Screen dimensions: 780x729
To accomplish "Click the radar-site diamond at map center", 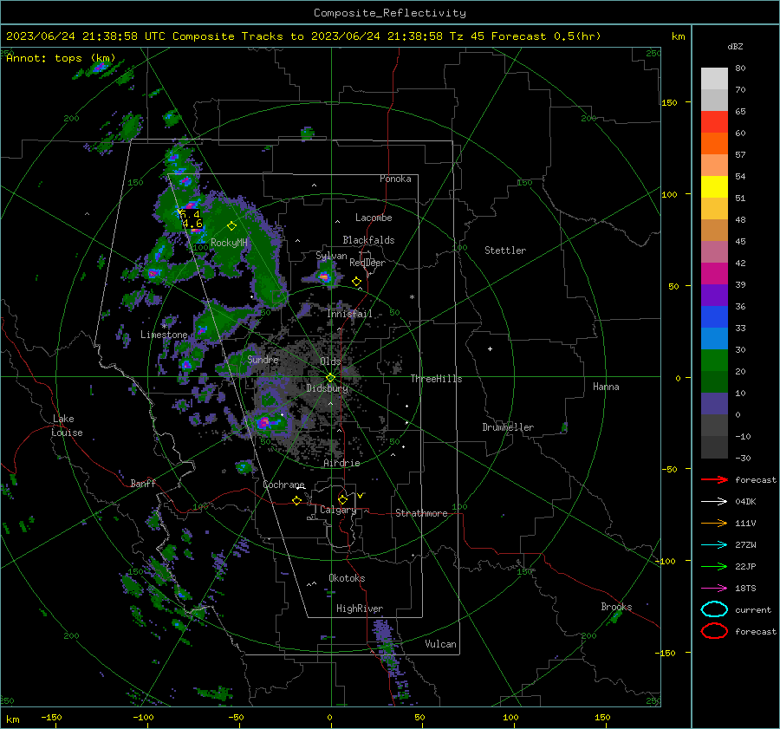I will tap(331, 378).
